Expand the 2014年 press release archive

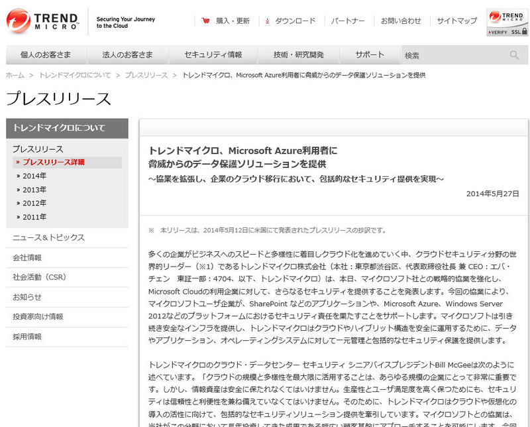coord(34,176)
